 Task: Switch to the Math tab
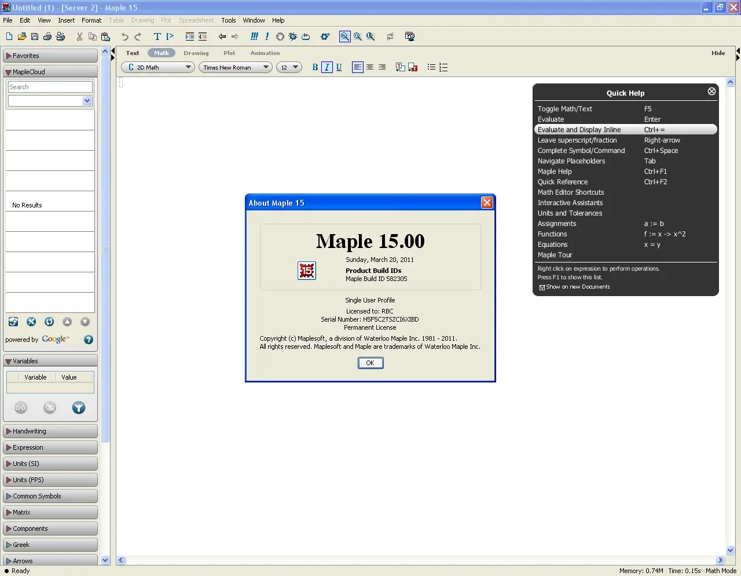162,53
